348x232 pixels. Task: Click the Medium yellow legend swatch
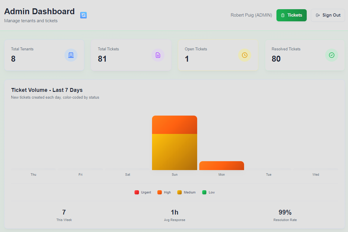180,192
